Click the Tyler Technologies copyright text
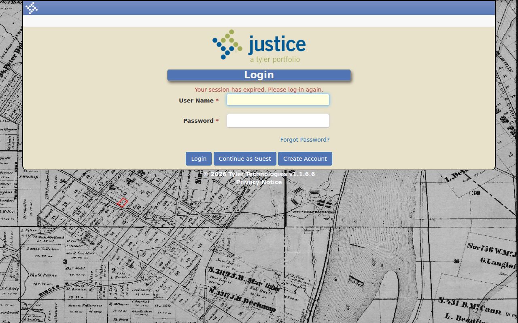This screenshot has height=323, width=518. point(259,174)
